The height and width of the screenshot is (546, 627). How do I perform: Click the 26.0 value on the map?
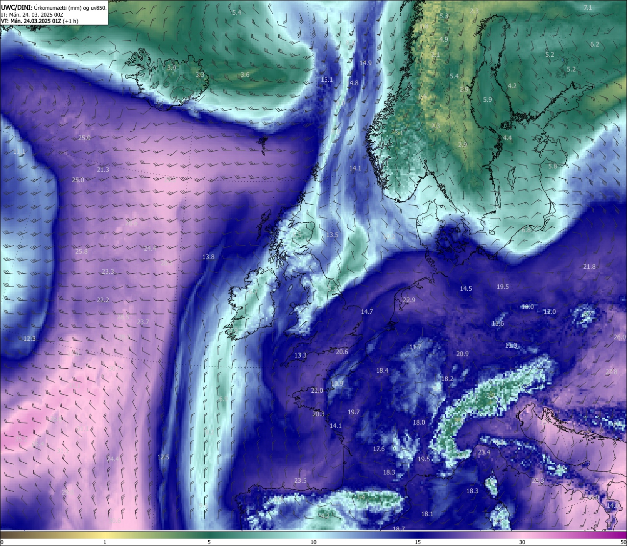[620, 337]
